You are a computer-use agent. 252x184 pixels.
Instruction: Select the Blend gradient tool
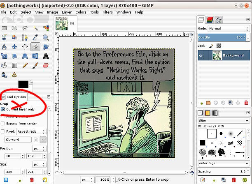[14, 65]
